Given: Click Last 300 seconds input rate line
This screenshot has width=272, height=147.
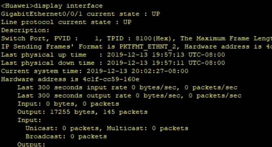Looking at the screenshot, I should (x=127, y=87).
